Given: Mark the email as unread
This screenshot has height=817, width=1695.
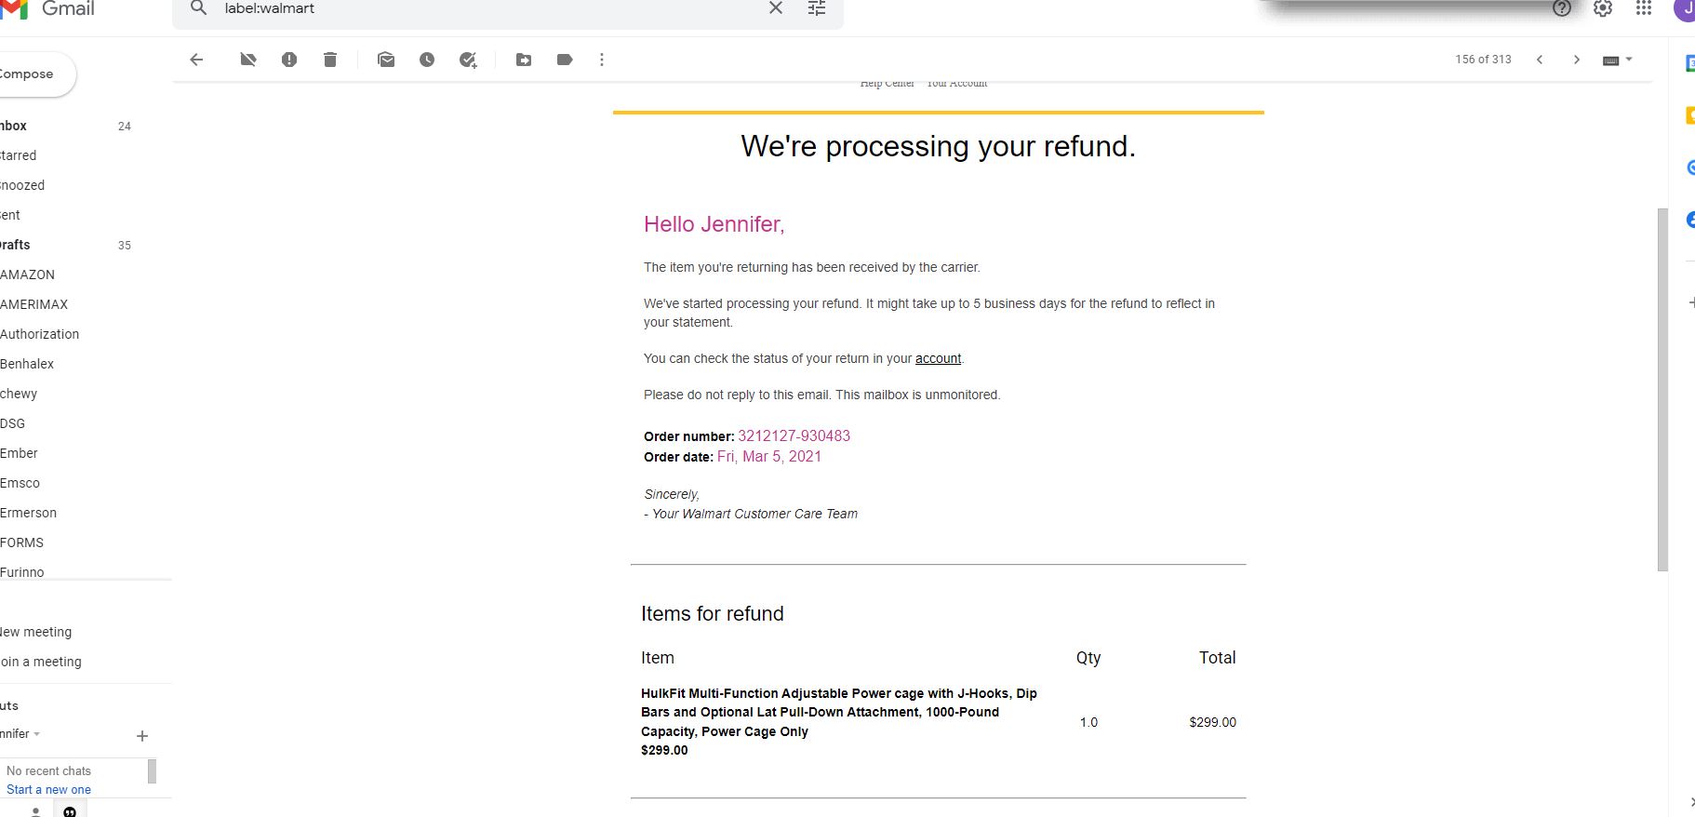Looking at the screenshot, I should pos(386,60).
